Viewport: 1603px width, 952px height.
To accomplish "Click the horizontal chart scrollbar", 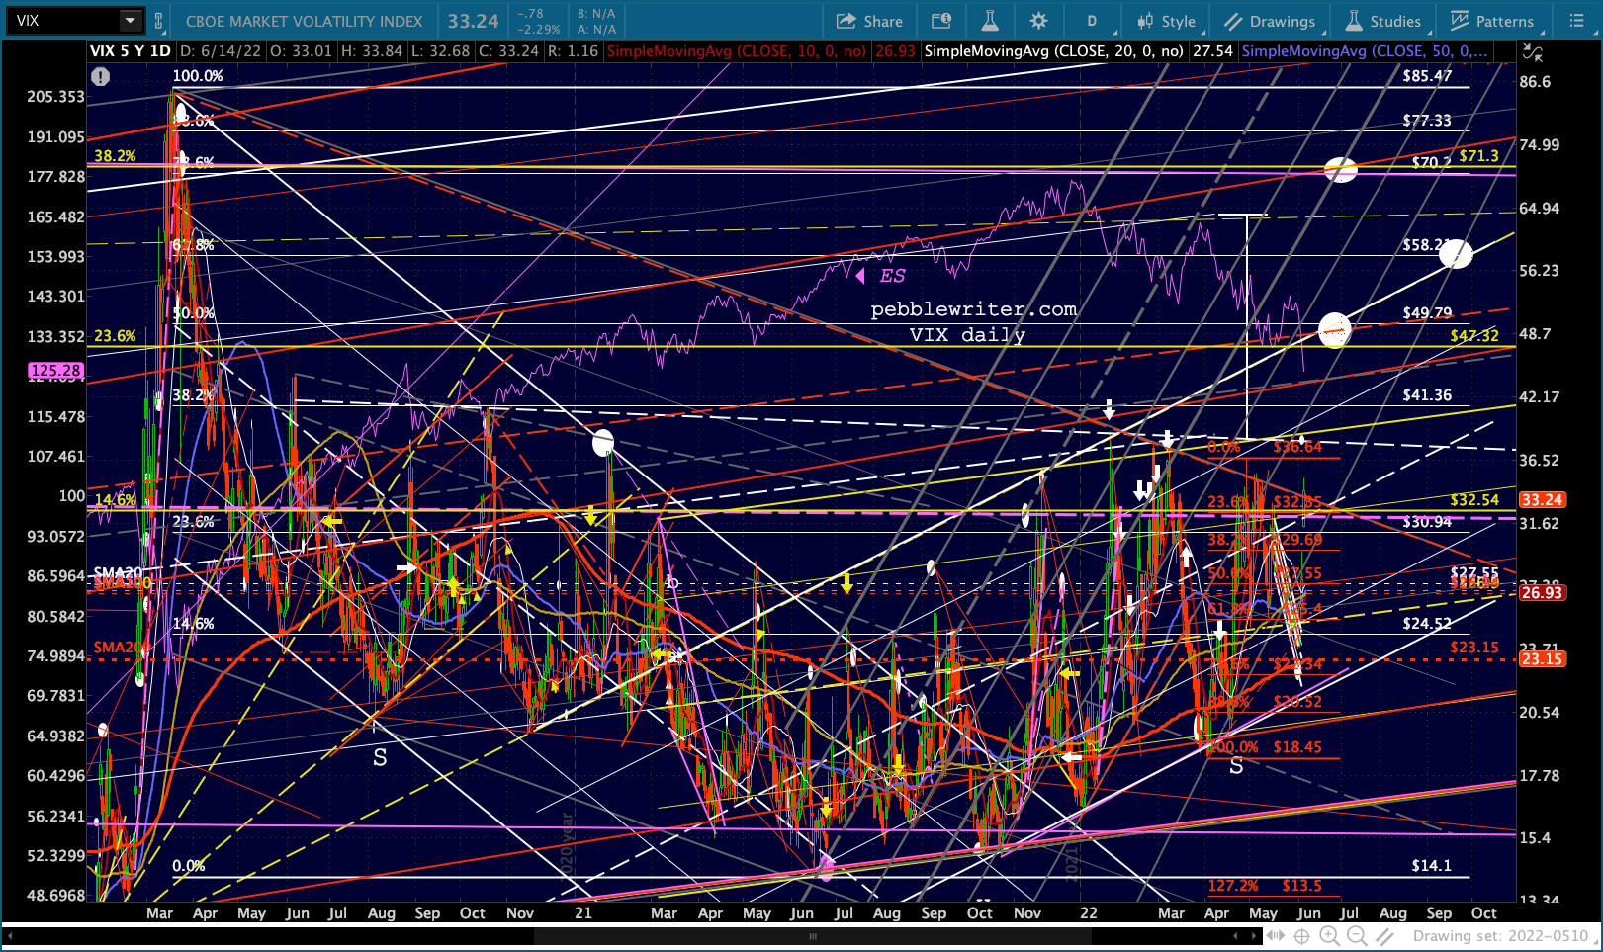I will click(x=811, y=936).
